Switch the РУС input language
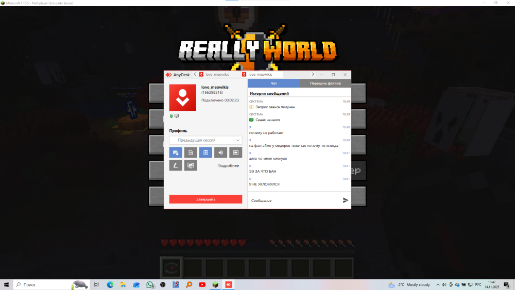The height and width of the screenshot is (290, 515). pyautogui.click(x=478, y=285)
